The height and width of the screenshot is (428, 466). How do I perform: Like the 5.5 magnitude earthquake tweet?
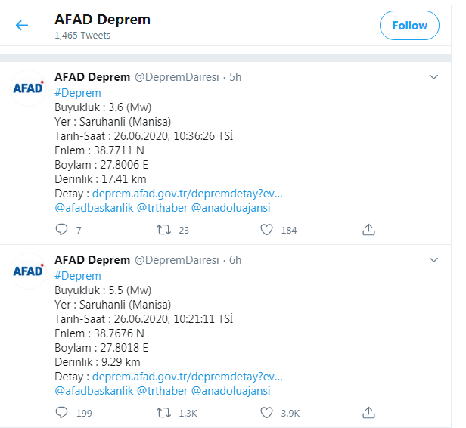tap(266, 413)
